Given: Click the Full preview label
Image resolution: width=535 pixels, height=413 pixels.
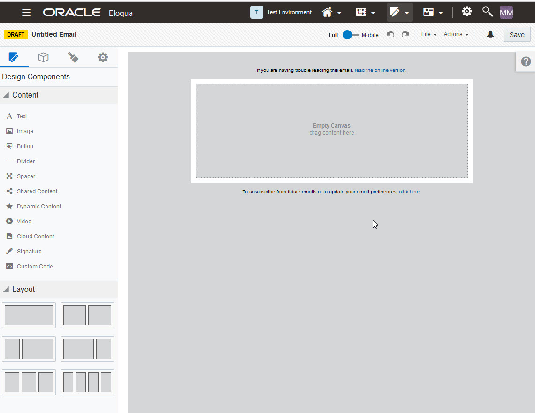Looking at the screenshot, I should click(x=333, y=35).
